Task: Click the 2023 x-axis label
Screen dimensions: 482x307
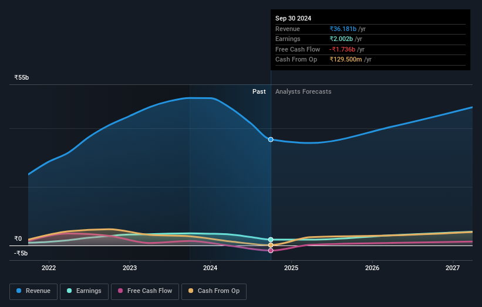Action: click(x=130, y=268)
